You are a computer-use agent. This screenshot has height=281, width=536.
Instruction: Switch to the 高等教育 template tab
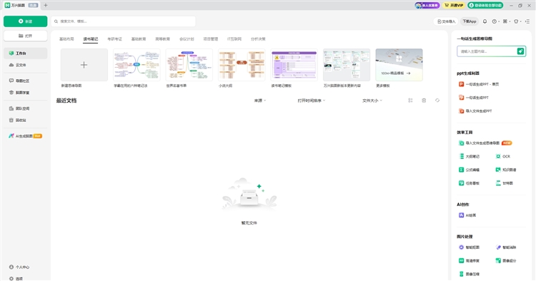[x=162, y=39]
